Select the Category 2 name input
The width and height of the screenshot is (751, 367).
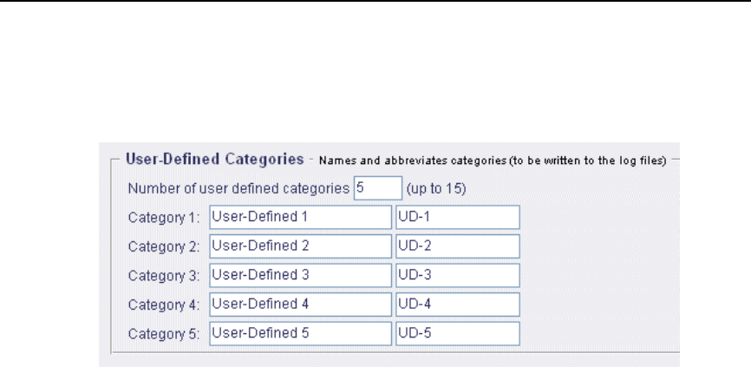pyautogui.click(x=300, y=246)
